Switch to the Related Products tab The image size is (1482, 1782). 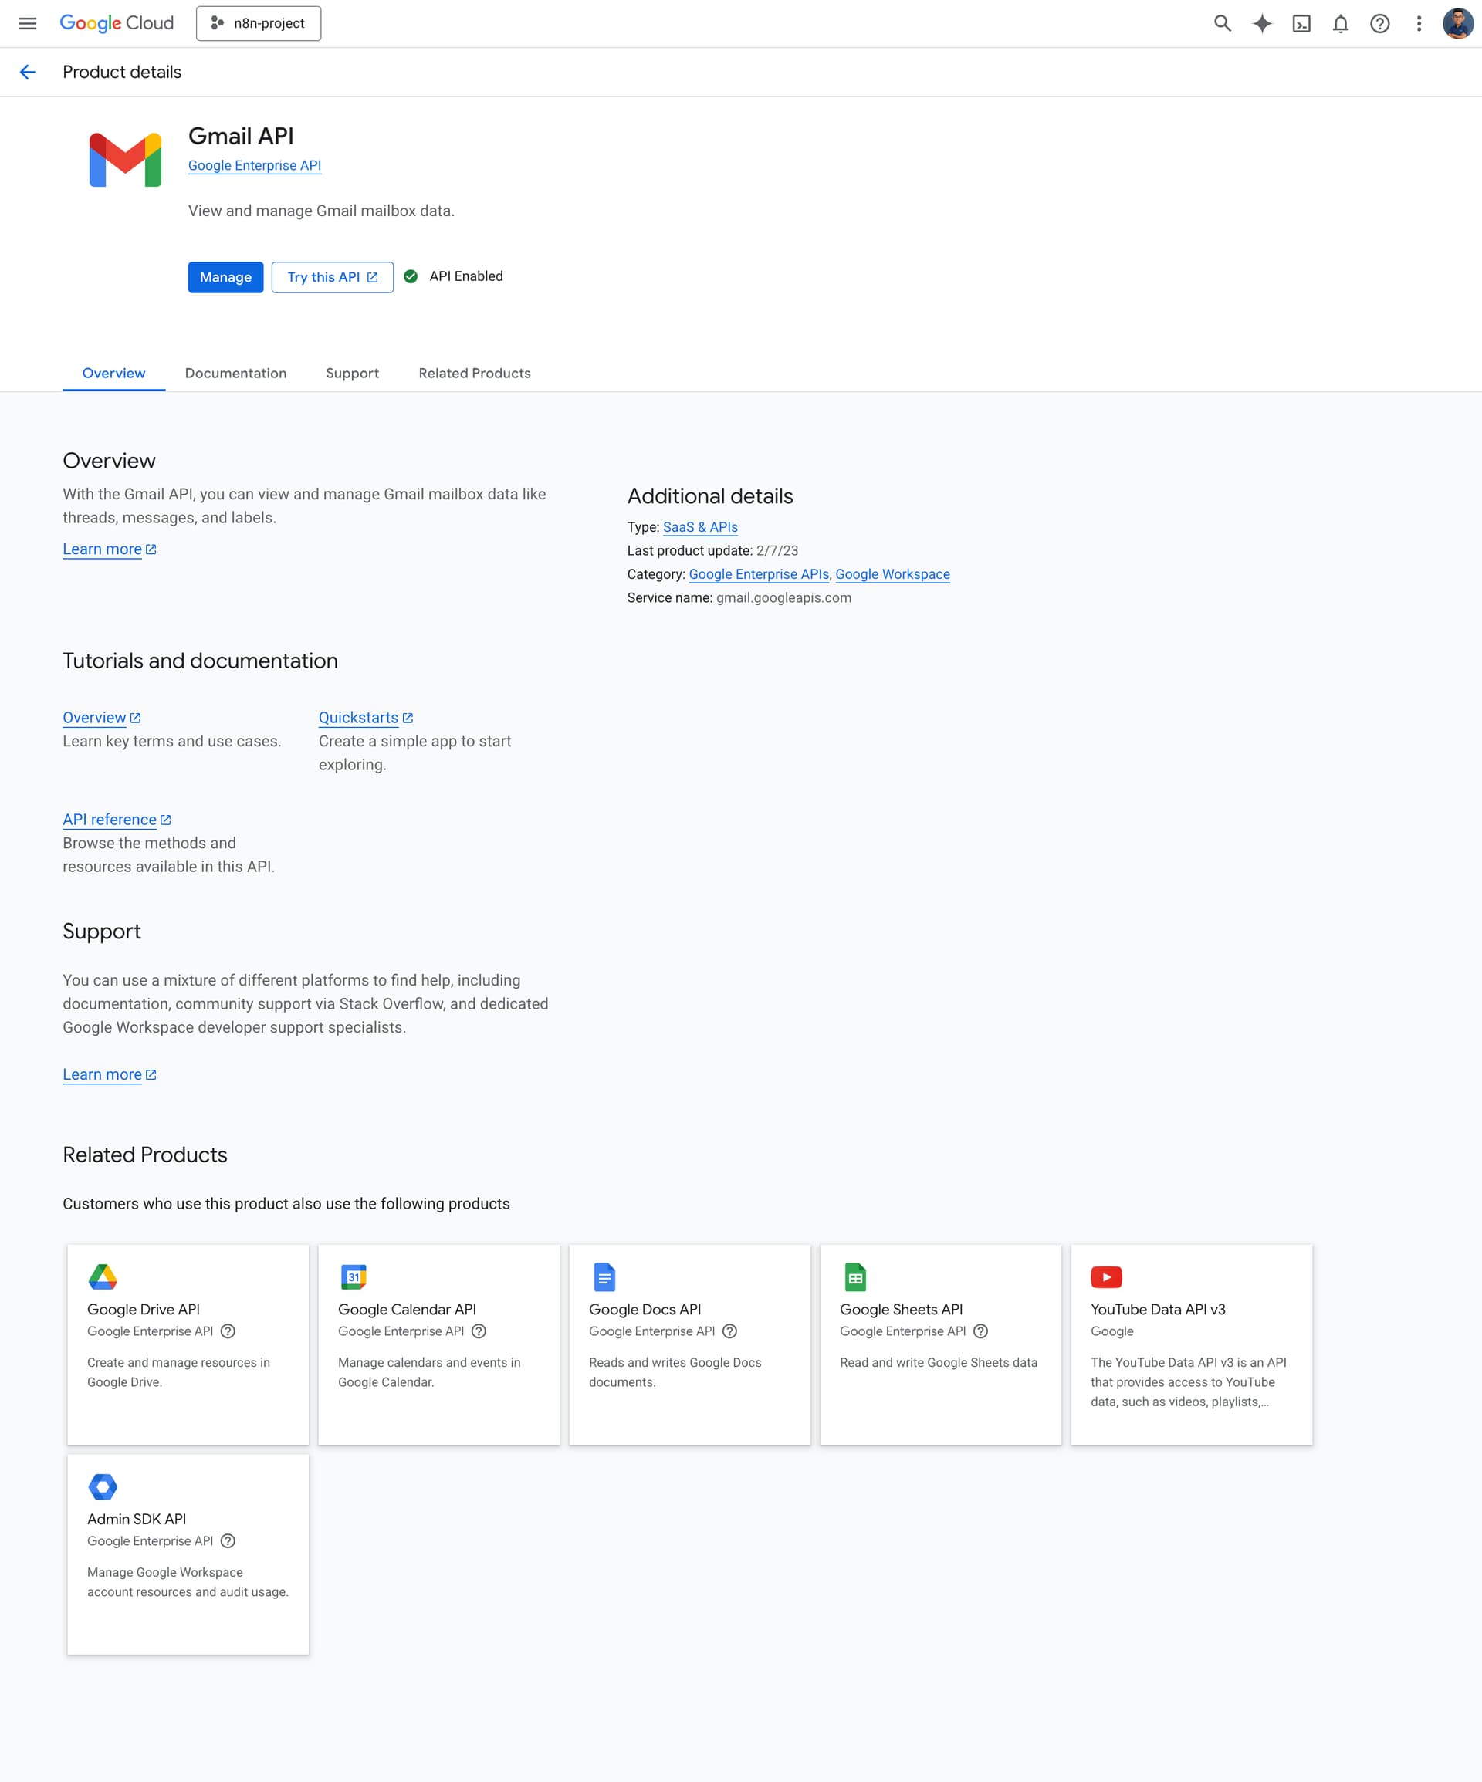[474, 374]
